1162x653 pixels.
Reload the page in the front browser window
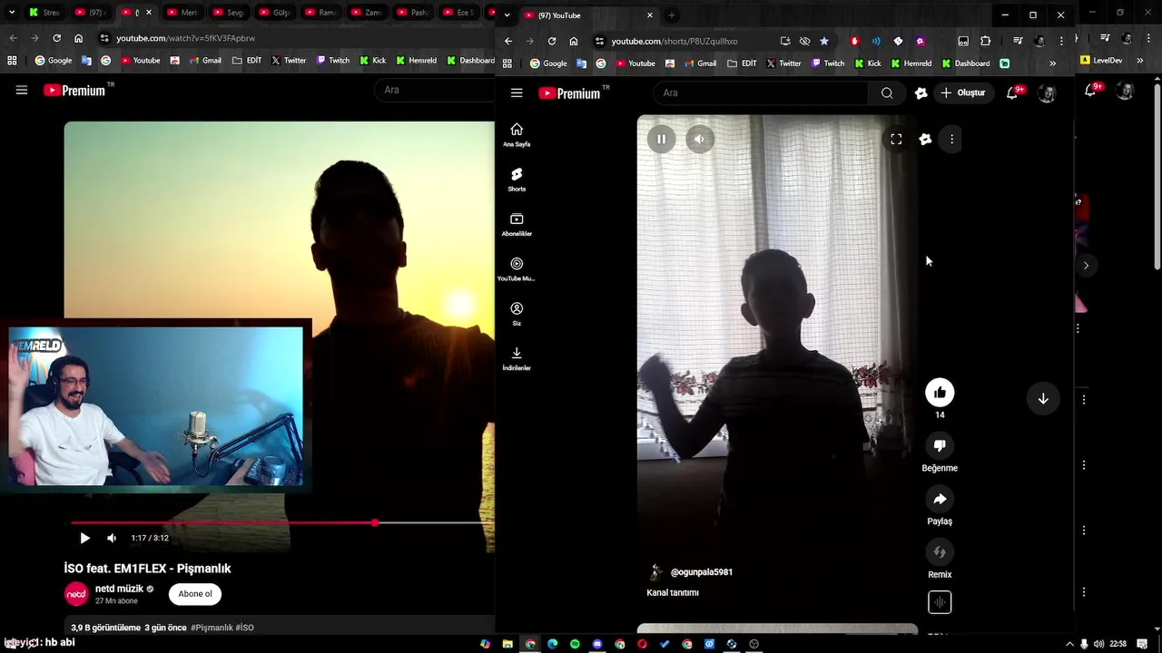(551, 41)
